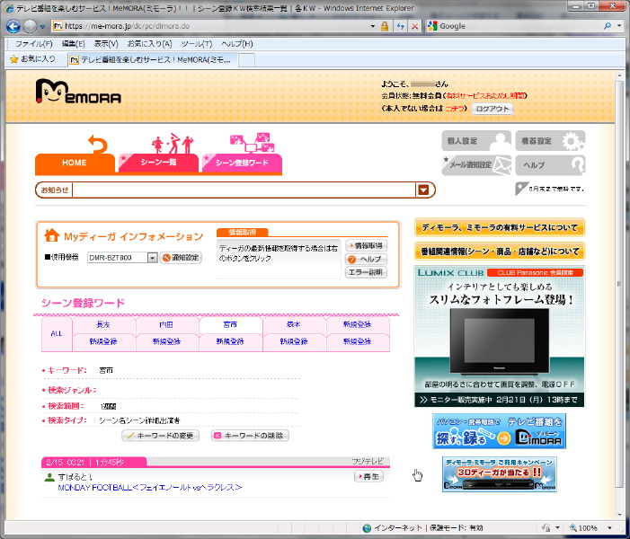This screenshot has height=539, width=630.
Task: Open 個人設定 personal settings icon button
Action: [475, 141]
